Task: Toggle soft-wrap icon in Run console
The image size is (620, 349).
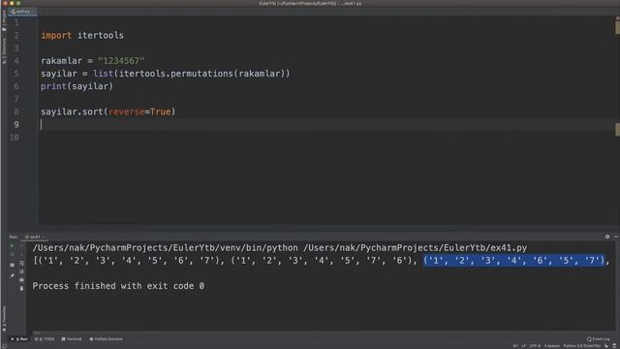Action: point(21,263)
